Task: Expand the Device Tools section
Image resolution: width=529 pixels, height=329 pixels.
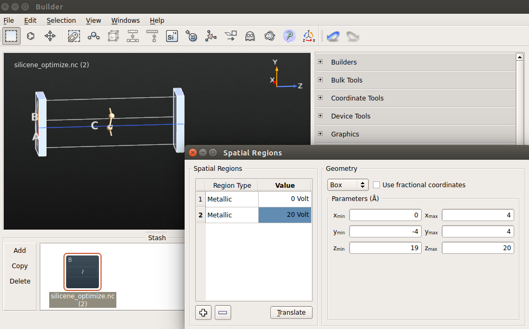Action: [x=321, y=115]
